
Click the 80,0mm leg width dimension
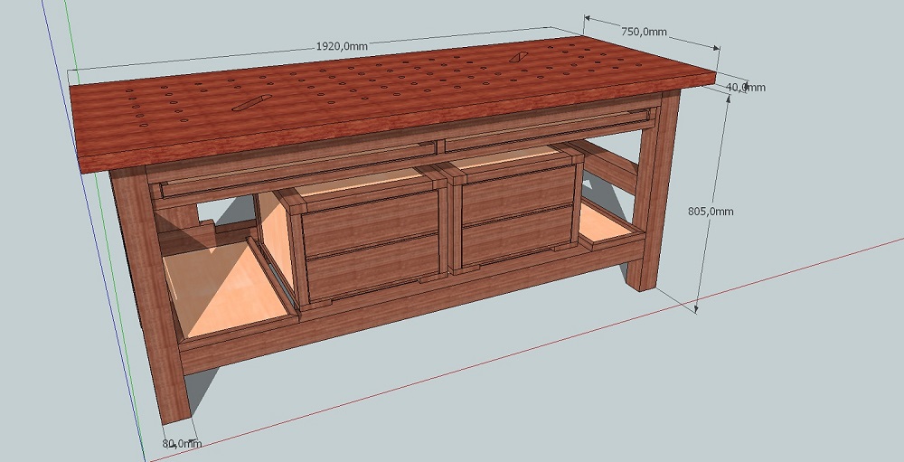182,443
